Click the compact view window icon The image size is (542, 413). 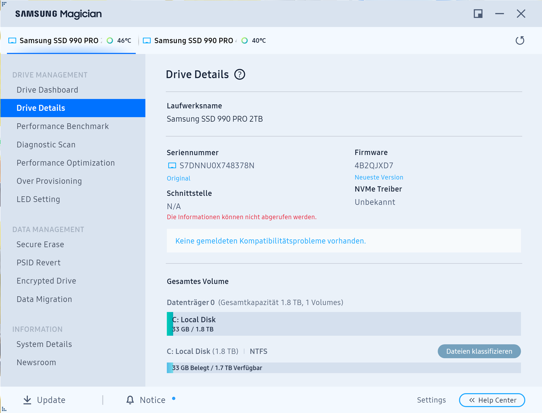478,14
